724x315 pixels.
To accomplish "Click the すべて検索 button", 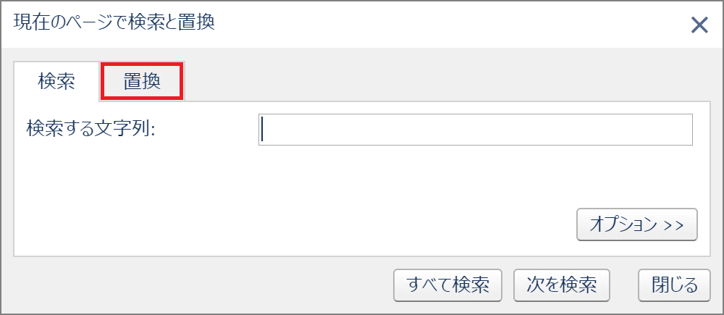I will tap(447, 285).
